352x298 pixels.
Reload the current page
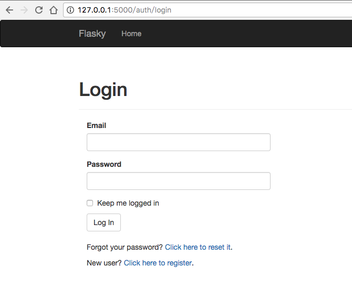38,10
